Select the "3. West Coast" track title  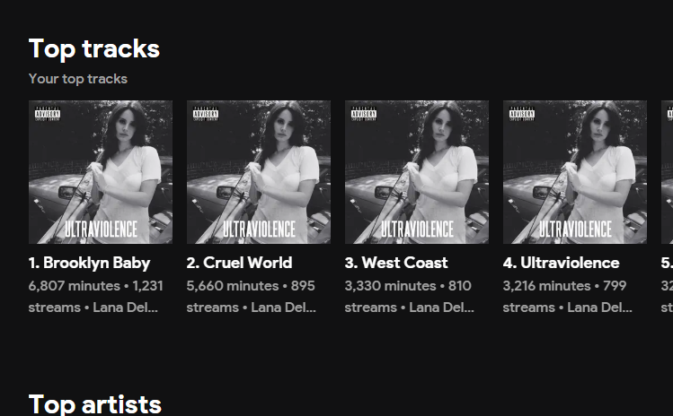point(396,263)
